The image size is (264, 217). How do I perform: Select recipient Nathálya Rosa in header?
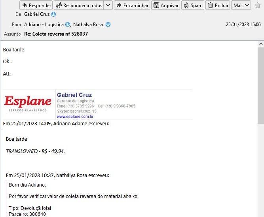pyautogui.click(x=88, y=25)
